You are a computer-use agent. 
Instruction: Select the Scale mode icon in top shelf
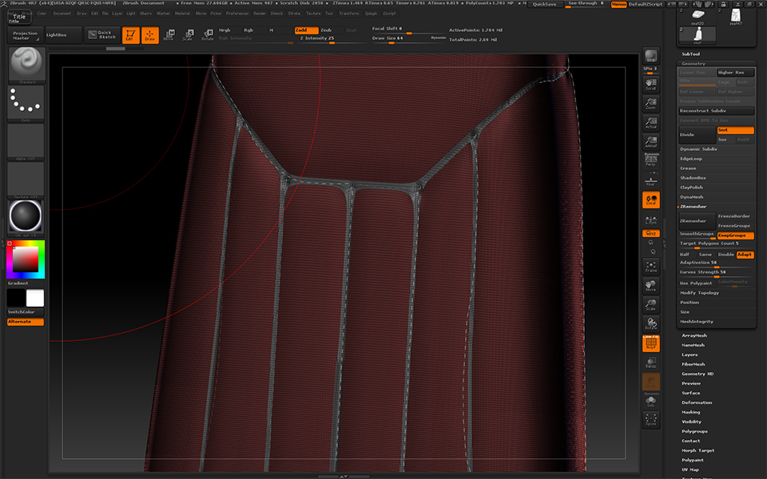pos(188,35)
